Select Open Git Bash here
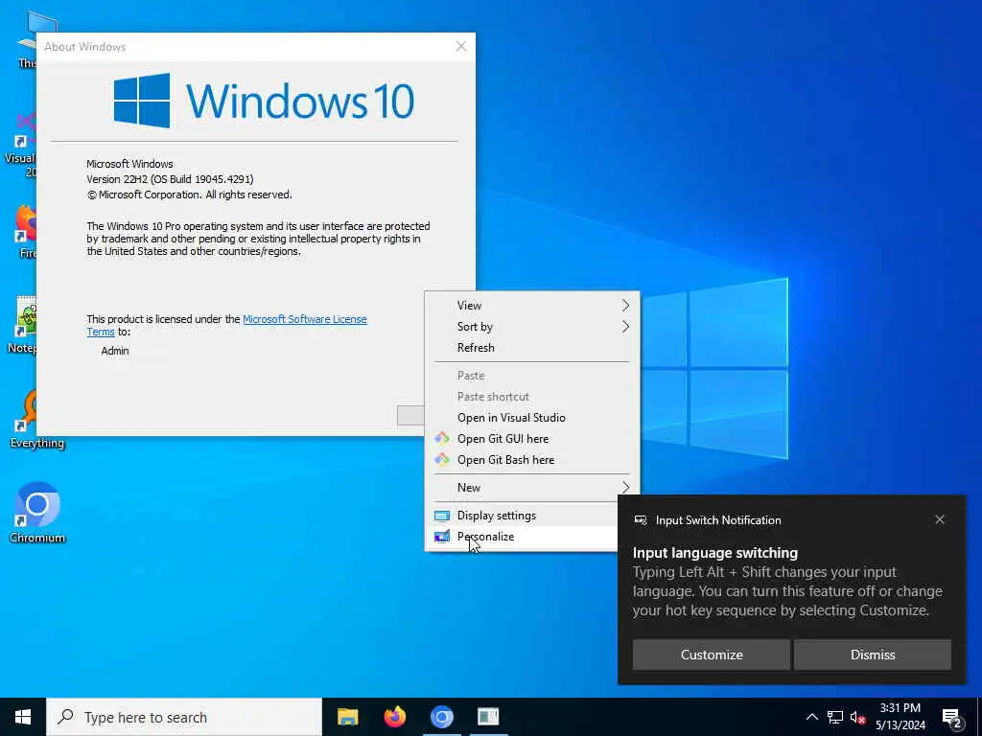The image size is (982, 736). (x=532, y=460)
